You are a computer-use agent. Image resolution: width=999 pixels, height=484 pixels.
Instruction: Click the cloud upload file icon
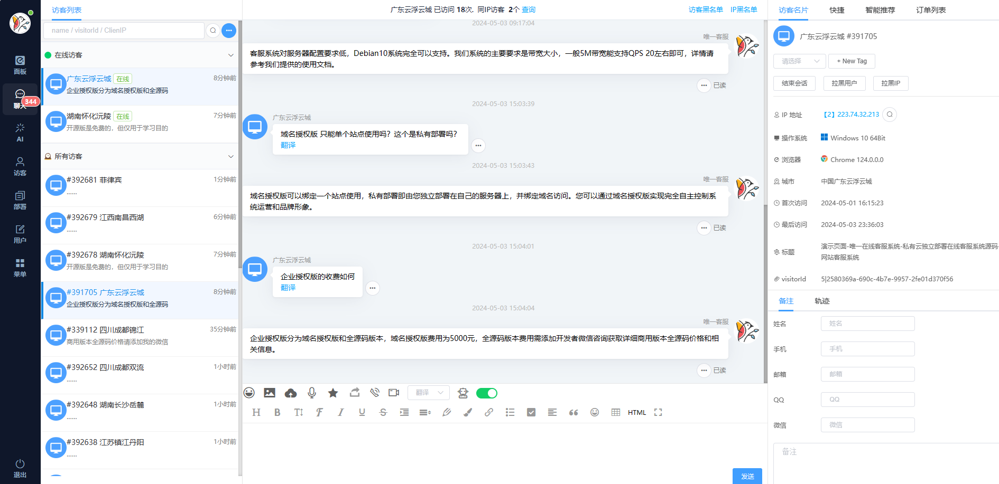coord(291,393)
